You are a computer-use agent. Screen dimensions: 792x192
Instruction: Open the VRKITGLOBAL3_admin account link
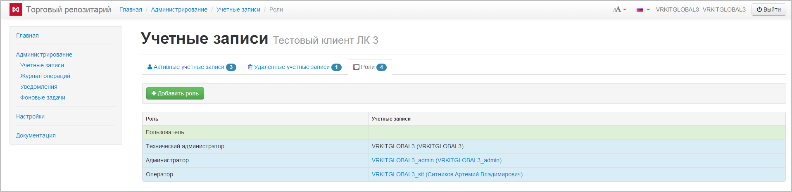click(436, 160)
